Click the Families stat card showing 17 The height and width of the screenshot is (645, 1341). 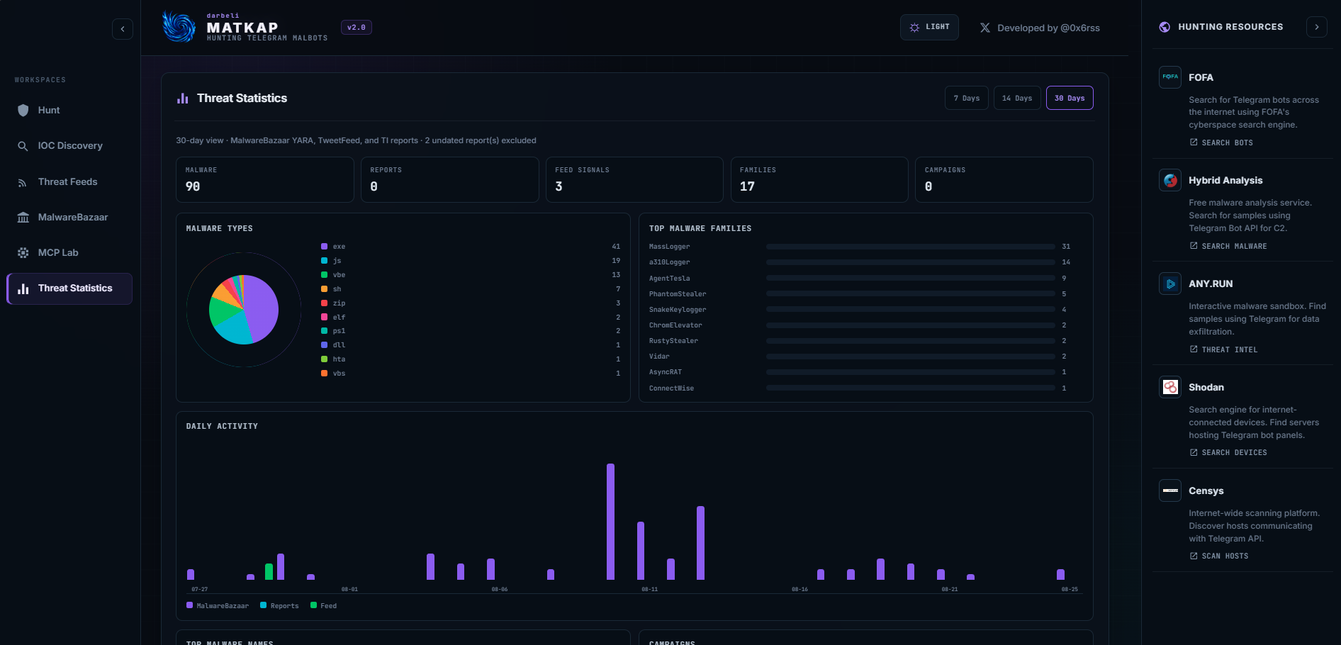click(x=819, y=179)
